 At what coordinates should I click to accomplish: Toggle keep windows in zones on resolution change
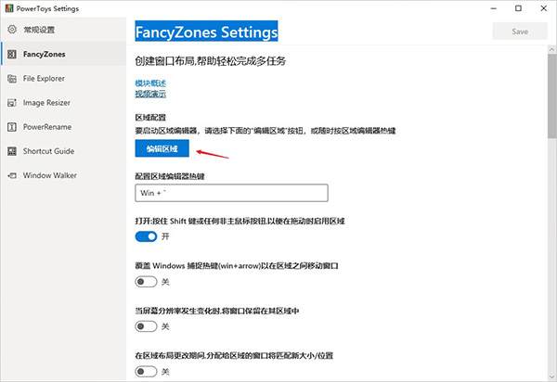pyautogui.click(x=147, y=326)
